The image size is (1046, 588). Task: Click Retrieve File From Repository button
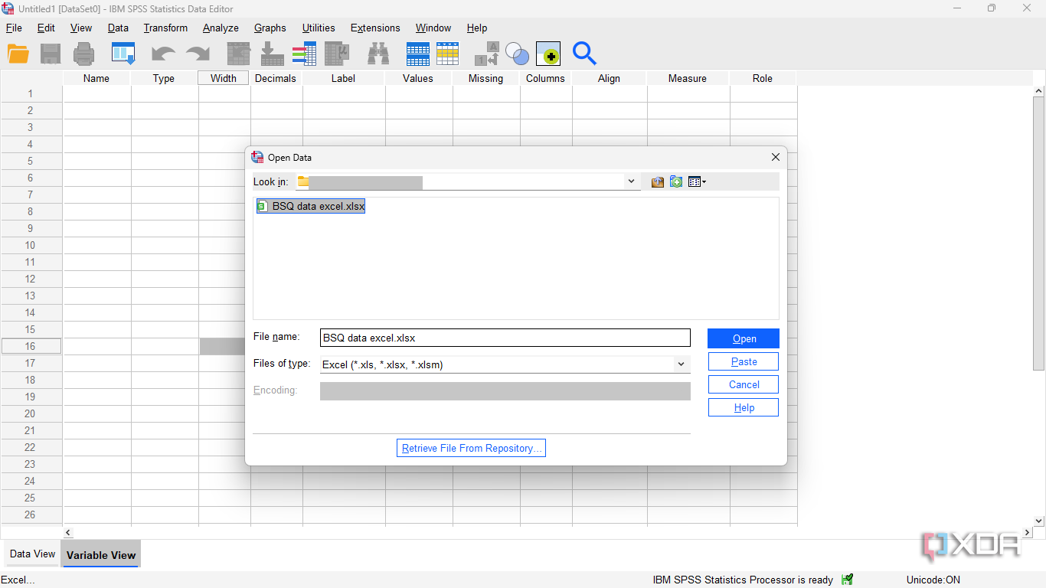pyautogui.click(x=471, y=448)
